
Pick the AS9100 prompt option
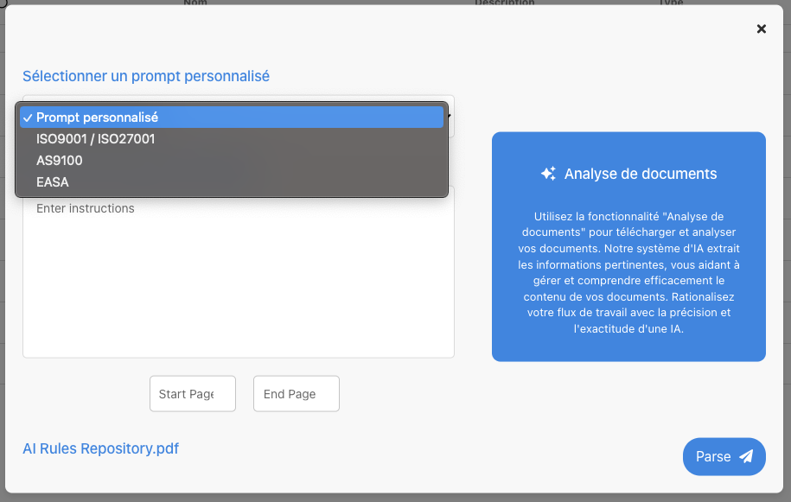60,161
